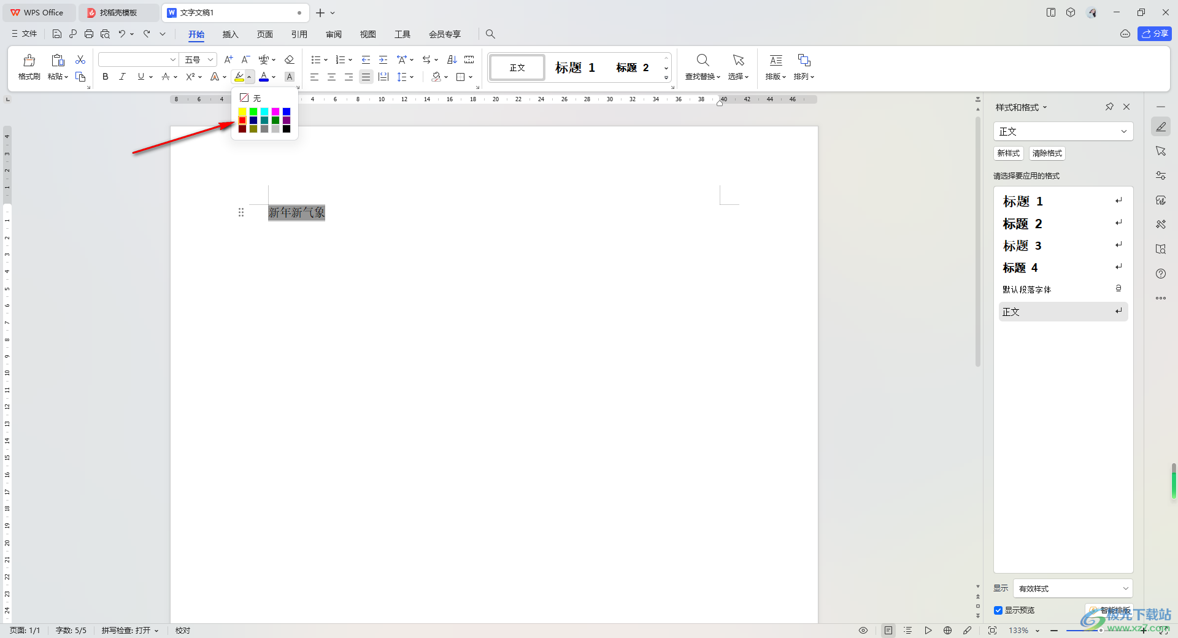
Task: Click the Cut scissors icon
Action: (x=80, y=60)
